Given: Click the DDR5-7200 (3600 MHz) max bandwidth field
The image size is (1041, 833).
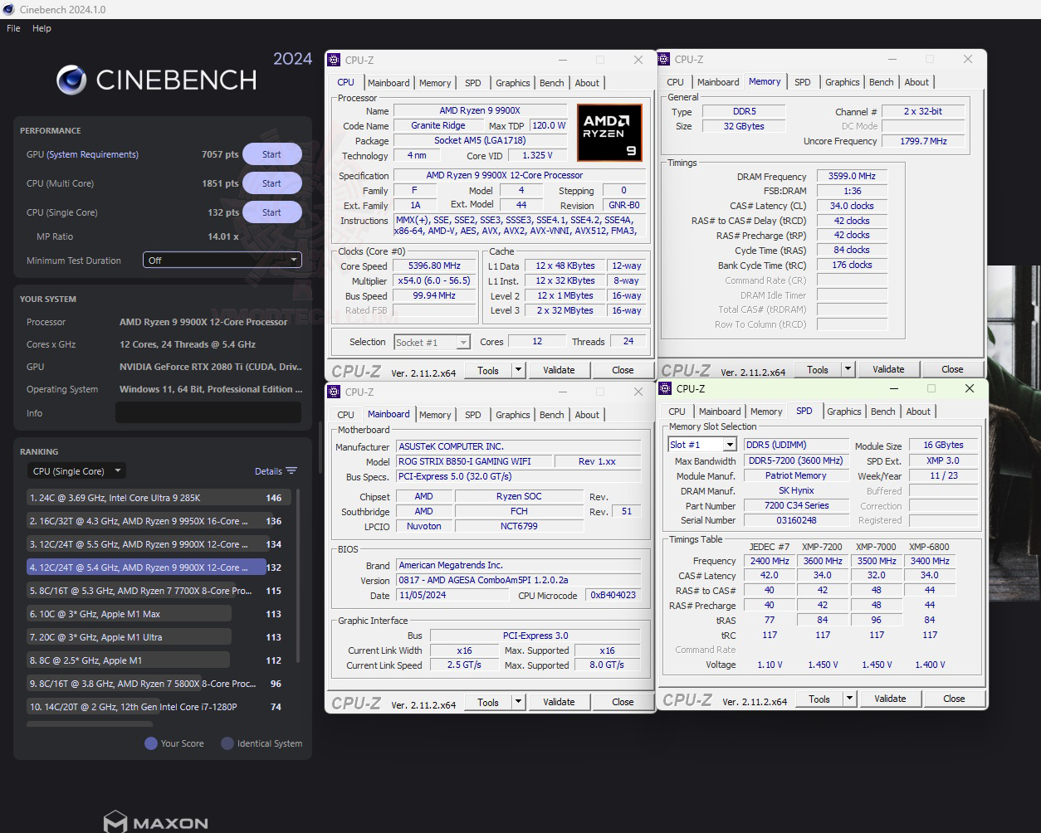Looking at the screenshot, I should point(796,460).
